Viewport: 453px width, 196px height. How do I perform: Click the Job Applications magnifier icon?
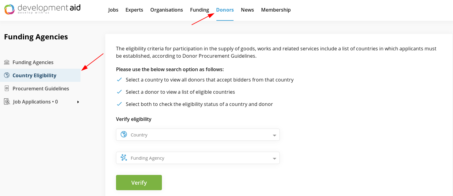(x=7, y=102)
